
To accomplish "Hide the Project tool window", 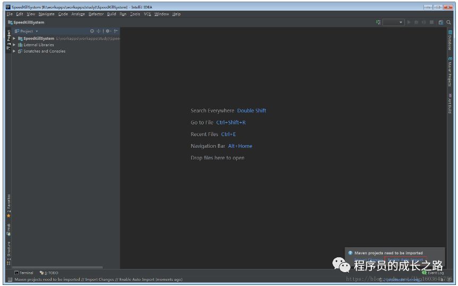I will click(116, 31).
